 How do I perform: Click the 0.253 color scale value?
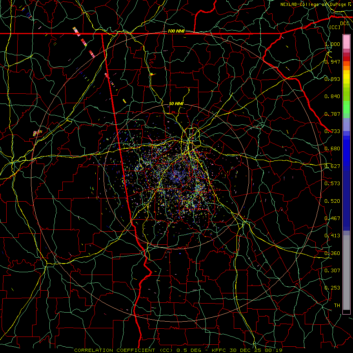(x=332, y=287)
